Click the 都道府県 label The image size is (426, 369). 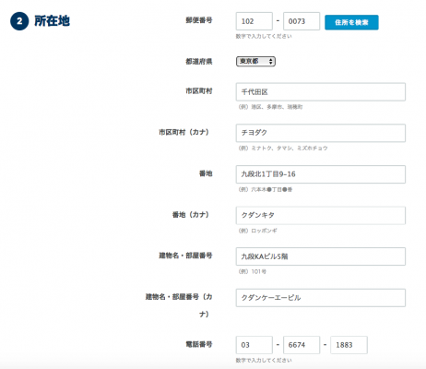(x=199, y=62)
